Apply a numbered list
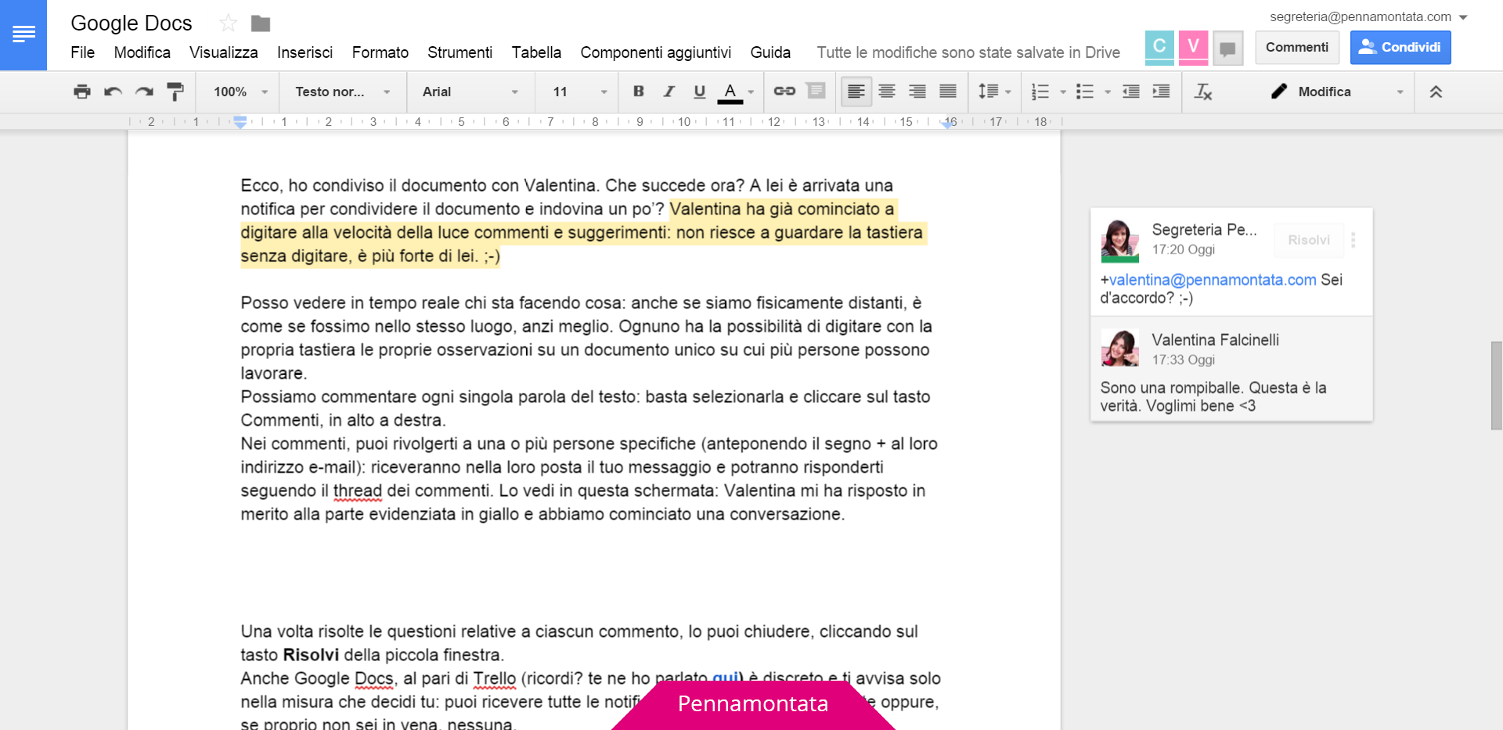 (x=1041, y=92)
